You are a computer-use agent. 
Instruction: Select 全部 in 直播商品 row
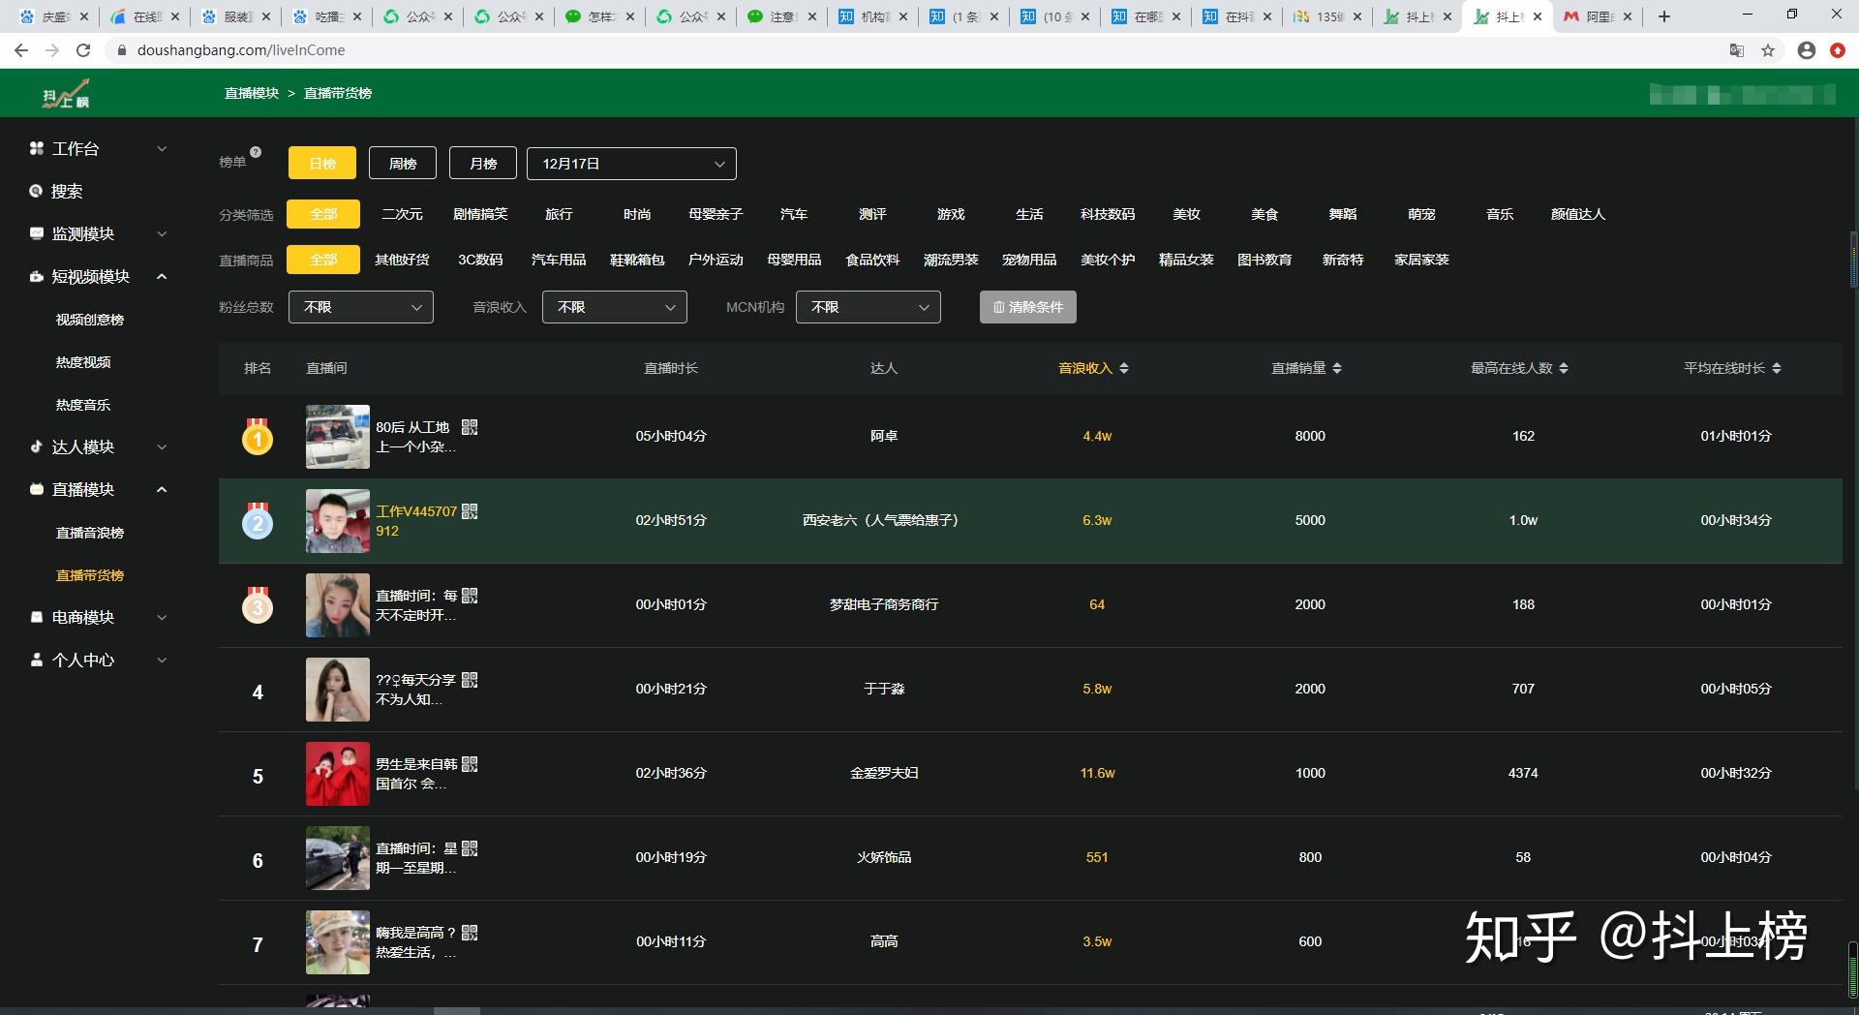[323, 260]
